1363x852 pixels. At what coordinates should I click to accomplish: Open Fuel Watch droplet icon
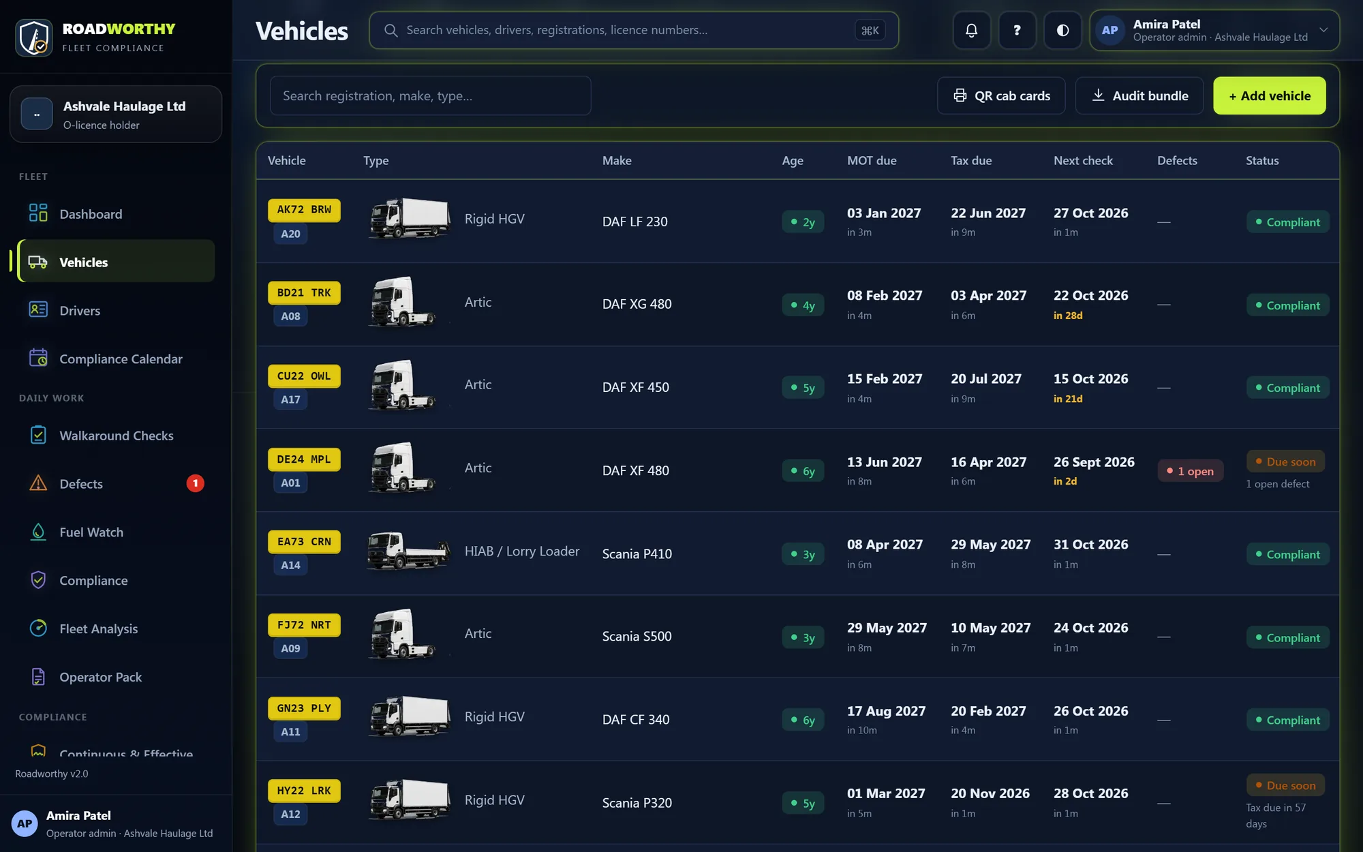coord(38,532)
